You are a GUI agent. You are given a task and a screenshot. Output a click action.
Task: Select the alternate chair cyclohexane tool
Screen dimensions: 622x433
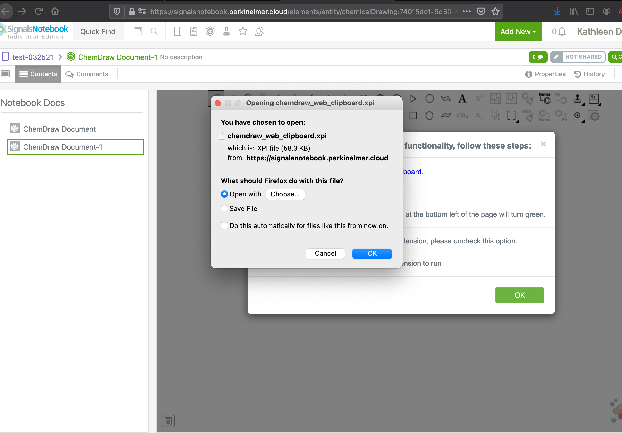pyautogui.click(x=446, y=115)
